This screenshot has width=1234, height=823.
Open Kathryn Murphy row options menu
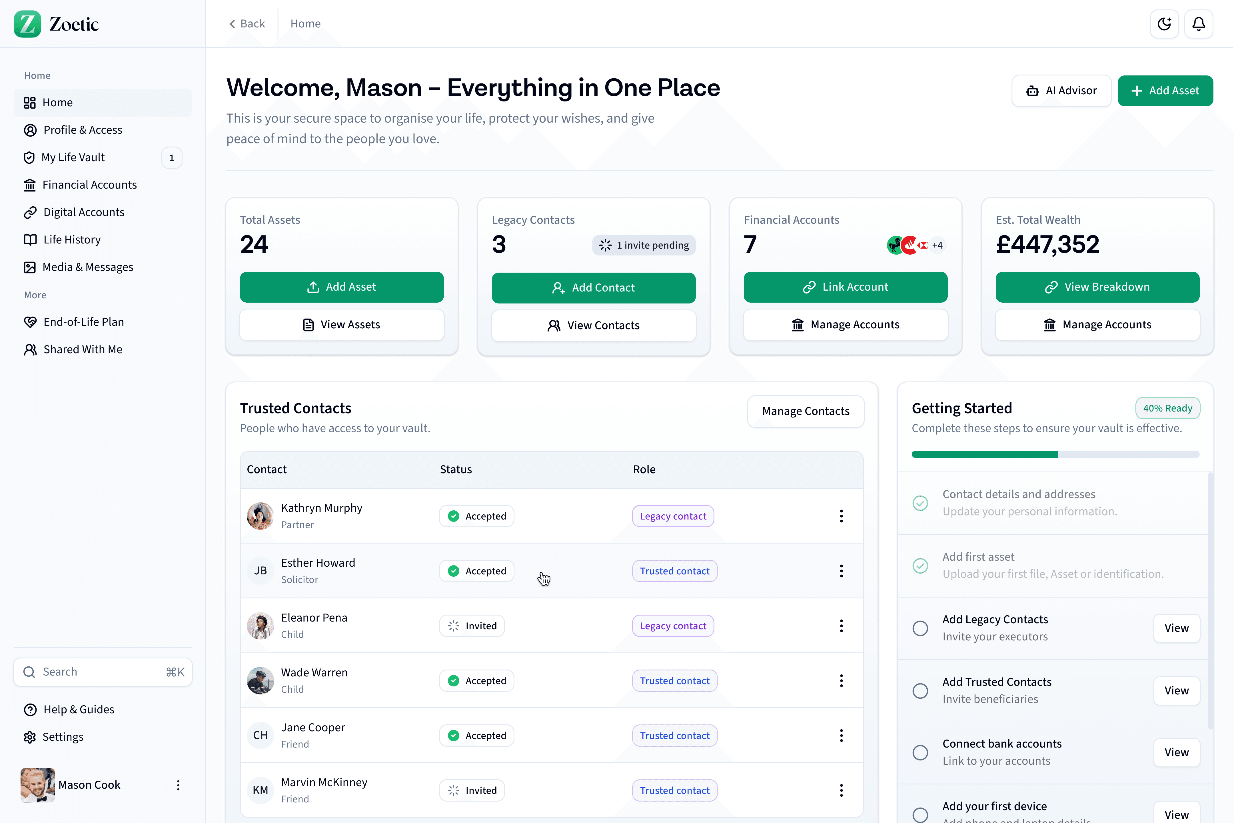(841, 516)
